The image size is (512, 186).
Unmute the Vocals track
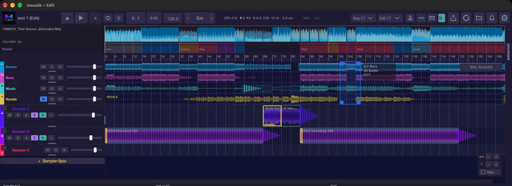[43, 99]
